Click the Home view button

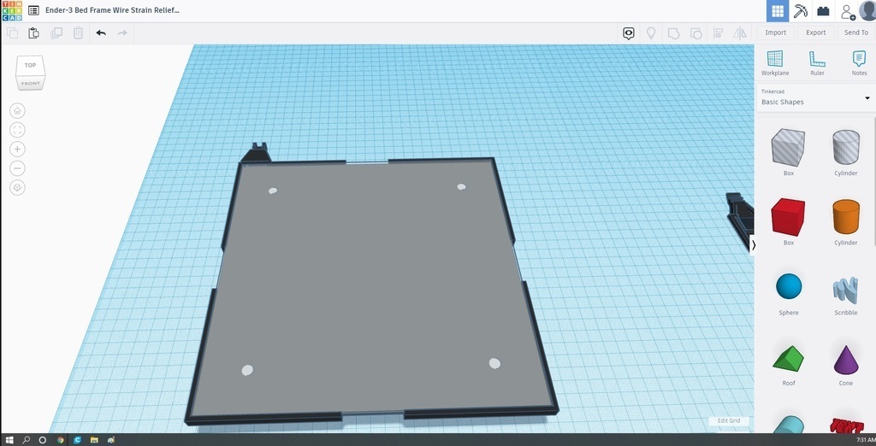[x=17, y=110]
